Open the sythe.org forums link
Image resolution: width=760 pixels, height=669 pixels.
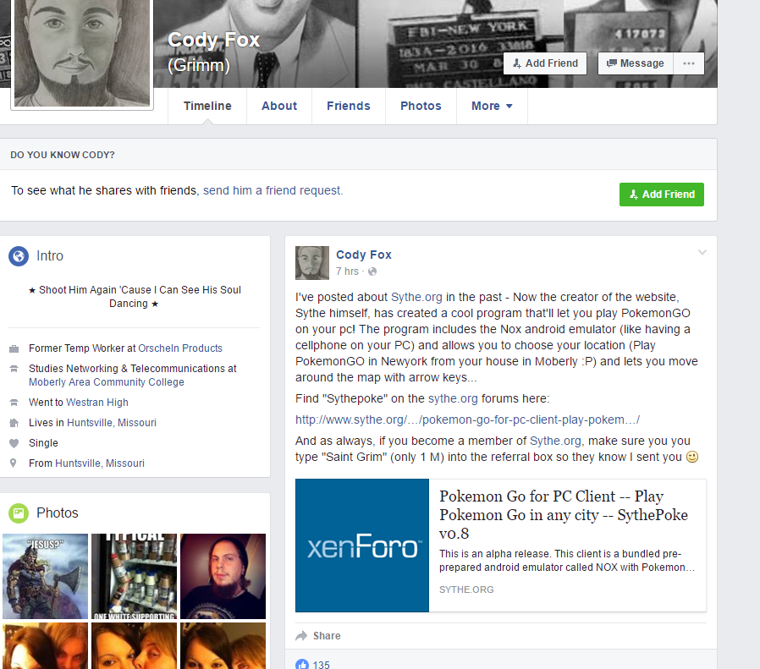coord(453,398)
